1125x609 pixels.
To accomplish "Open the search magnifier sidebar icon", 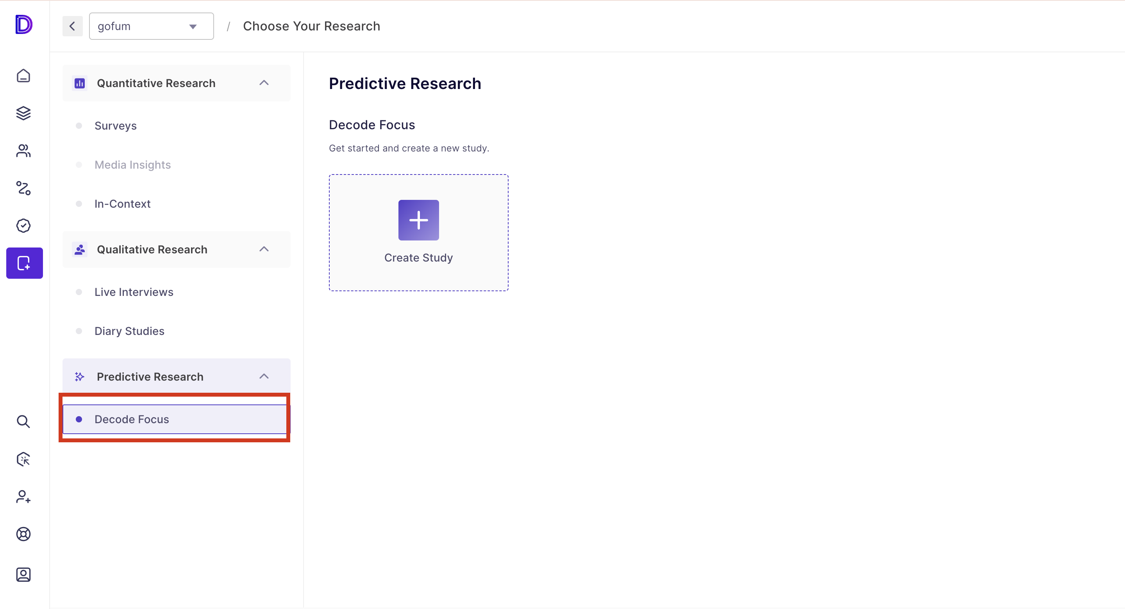I will click(x=23, y=422).
